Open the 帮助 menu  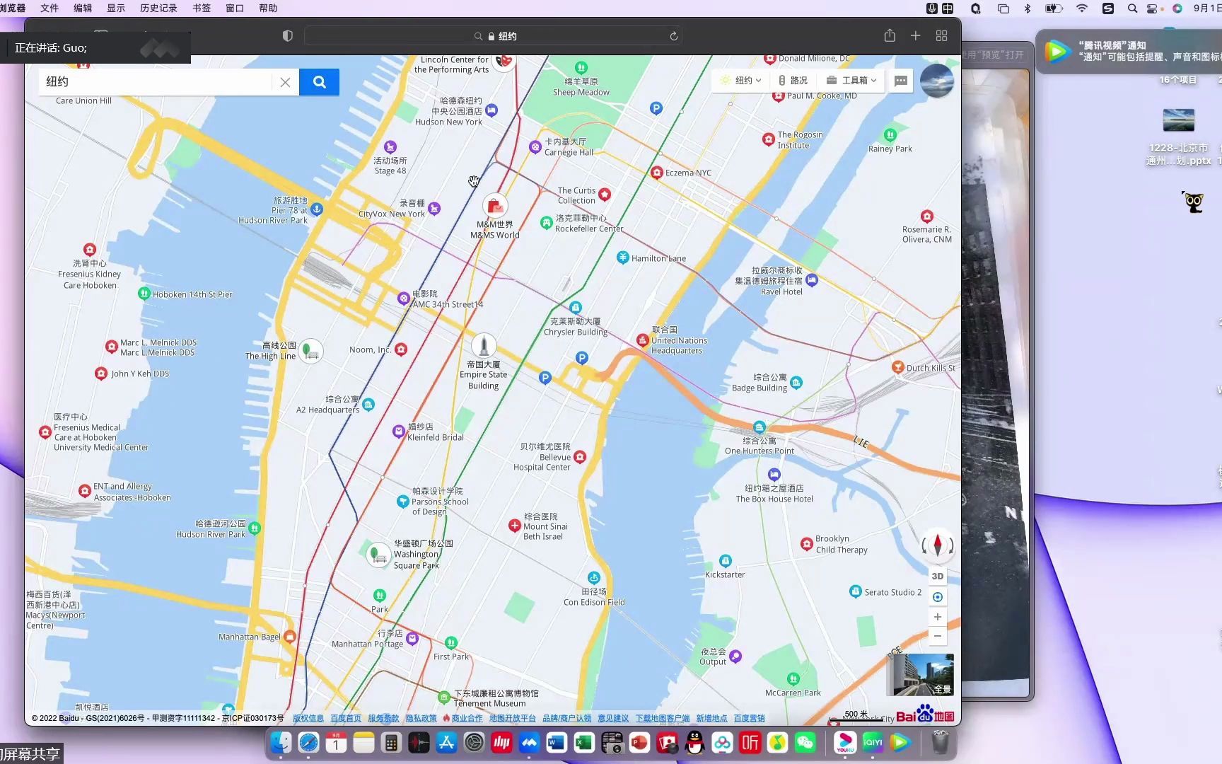[x=268, y=8]
